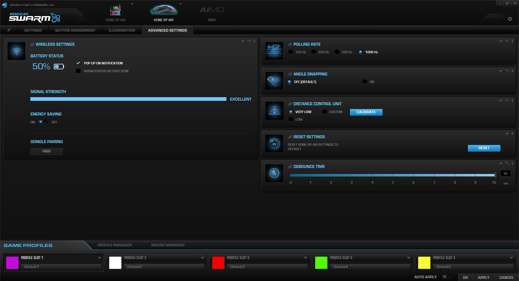This screenshot has height=281, width=519.
Task: Click the debounce time clock icon
Action: click(x=274, y=173)
